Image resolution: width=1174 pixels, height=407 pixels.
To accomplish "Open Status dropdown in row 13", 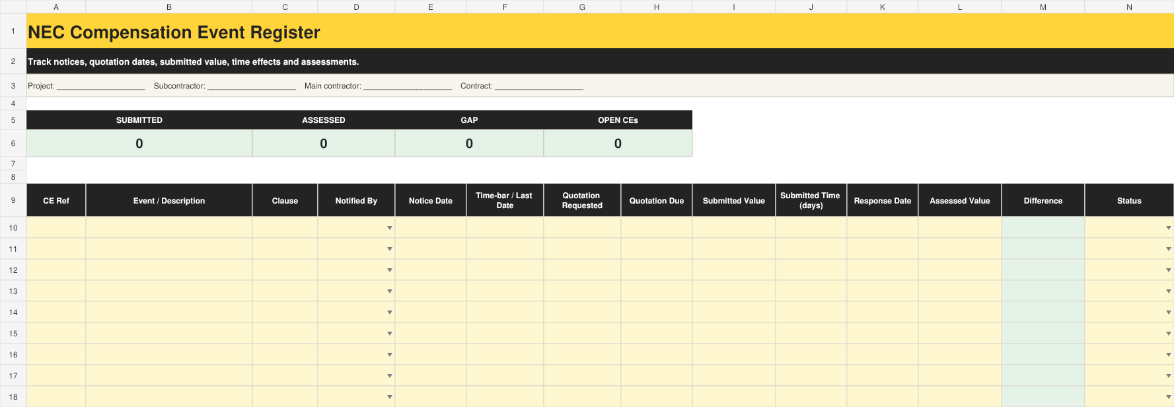I will click(x=1168, y=291).
